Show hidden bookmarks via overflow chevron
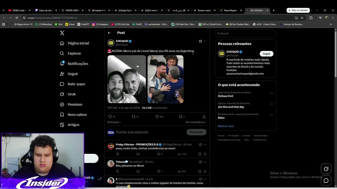This screenshot has height=189, width=337. coord(331,24)
